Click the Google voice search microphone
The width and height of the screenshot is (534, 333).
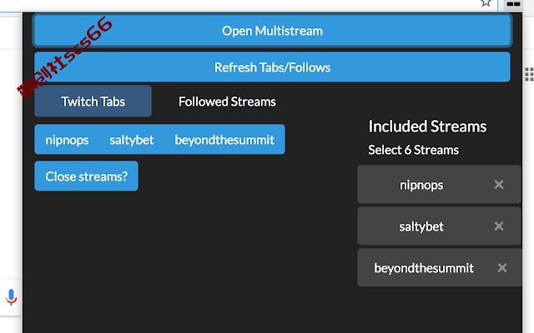11,297
